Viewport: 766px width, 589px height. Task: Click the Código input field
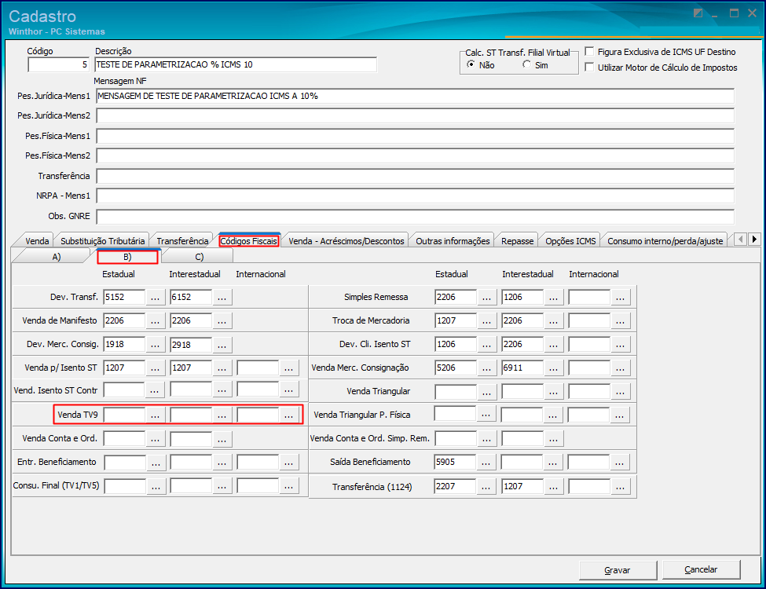(x=58, y=64)
